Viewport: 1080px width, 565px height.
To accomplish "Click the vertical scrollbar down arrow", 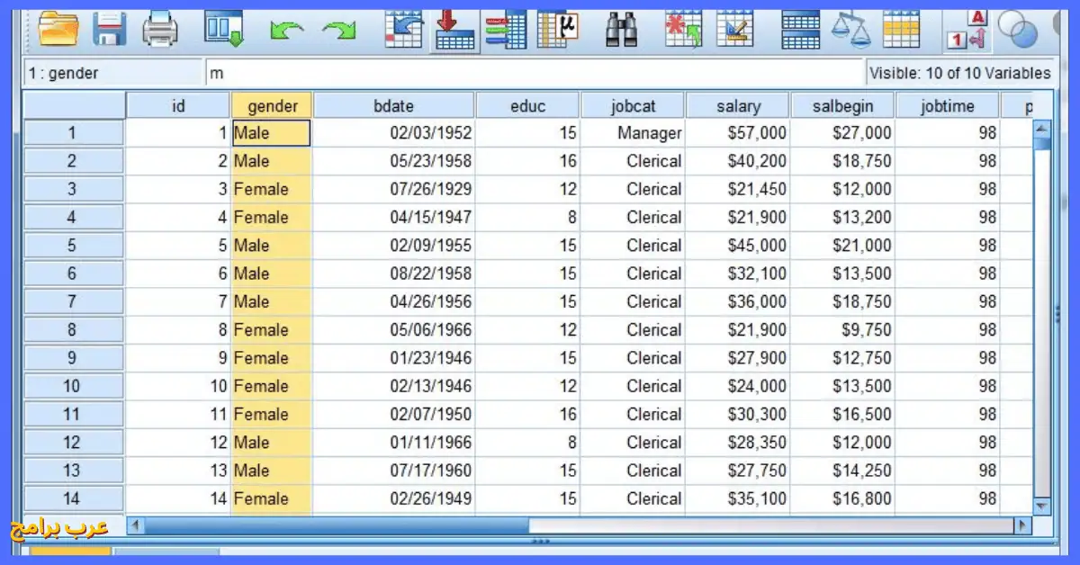I will [1042, 506].
